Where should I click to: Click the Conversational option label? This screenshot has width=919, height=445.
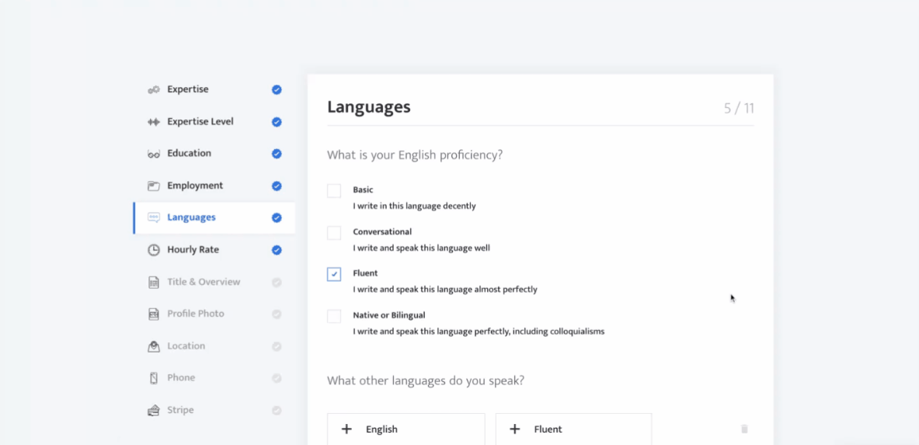pos(382,231)
